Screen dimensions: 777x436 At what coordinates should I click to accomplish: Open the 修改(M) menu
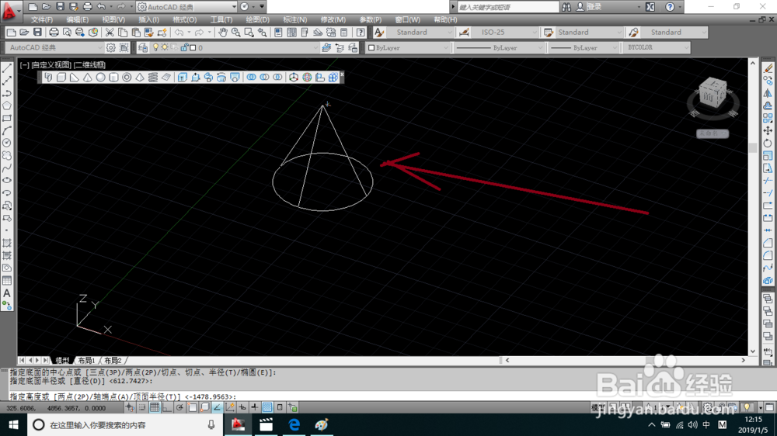click(333, 20)
